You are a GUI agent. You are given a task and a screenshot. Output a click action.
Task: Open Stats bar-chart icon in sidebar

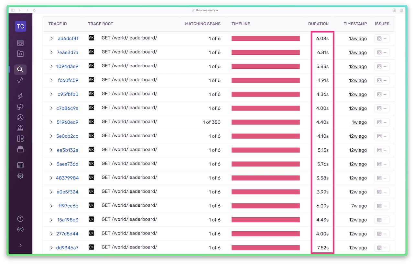pyautogui.click(x=20, y=166)
